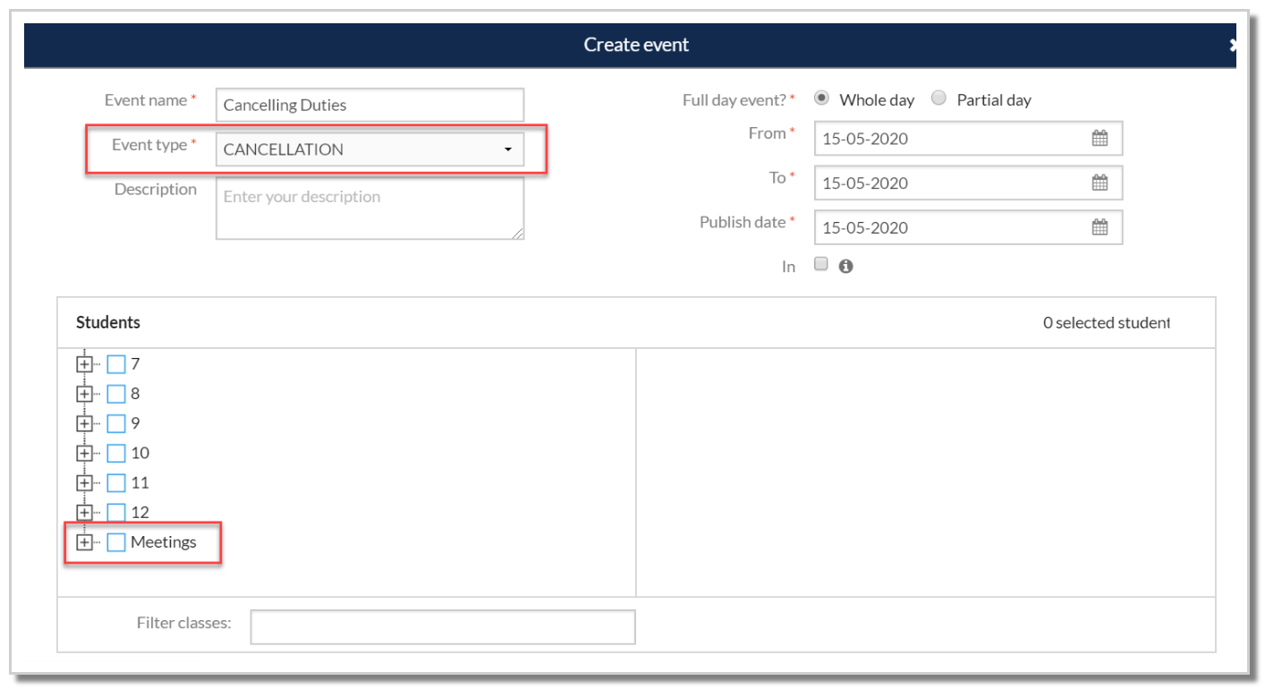Click the Event name input field

tap(369, 105)
